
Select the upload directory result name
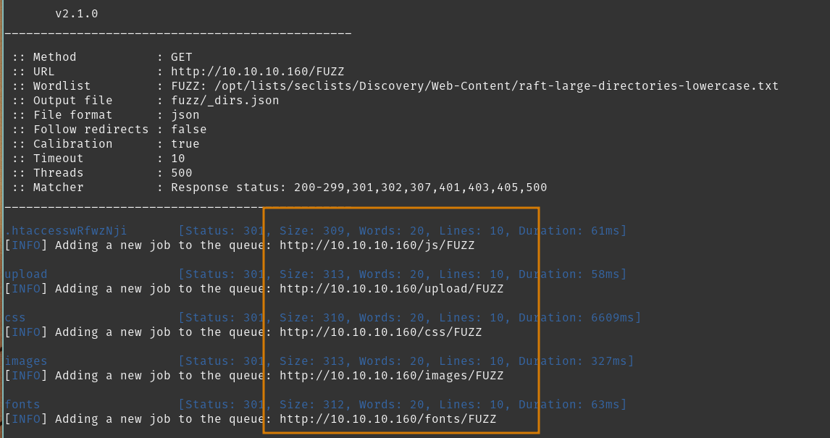26,274
